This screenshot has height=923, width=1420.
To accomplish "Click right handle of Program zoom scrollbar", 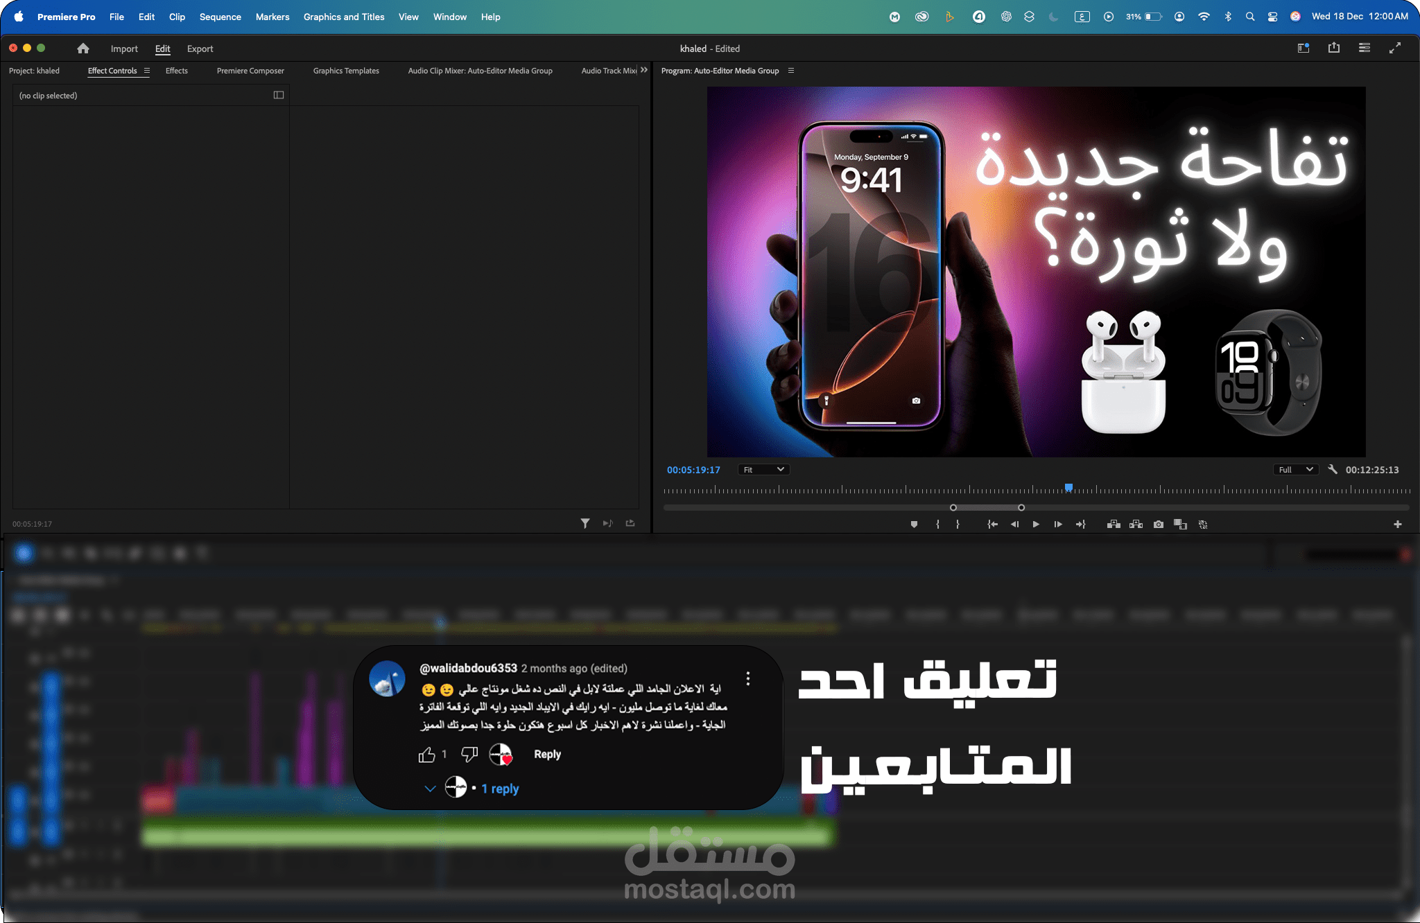I will [x=1021, y=508].
